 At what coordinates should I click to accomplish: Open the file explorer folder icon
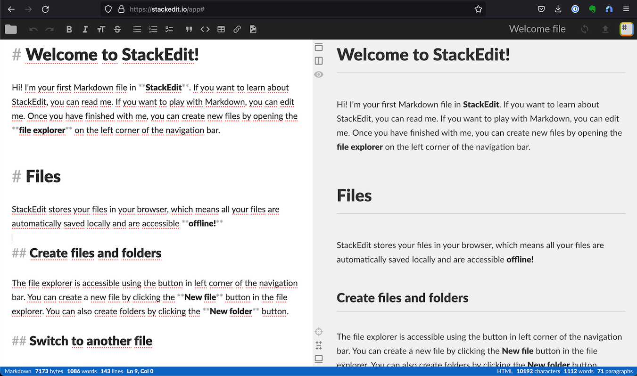click(x=11, y=29)
